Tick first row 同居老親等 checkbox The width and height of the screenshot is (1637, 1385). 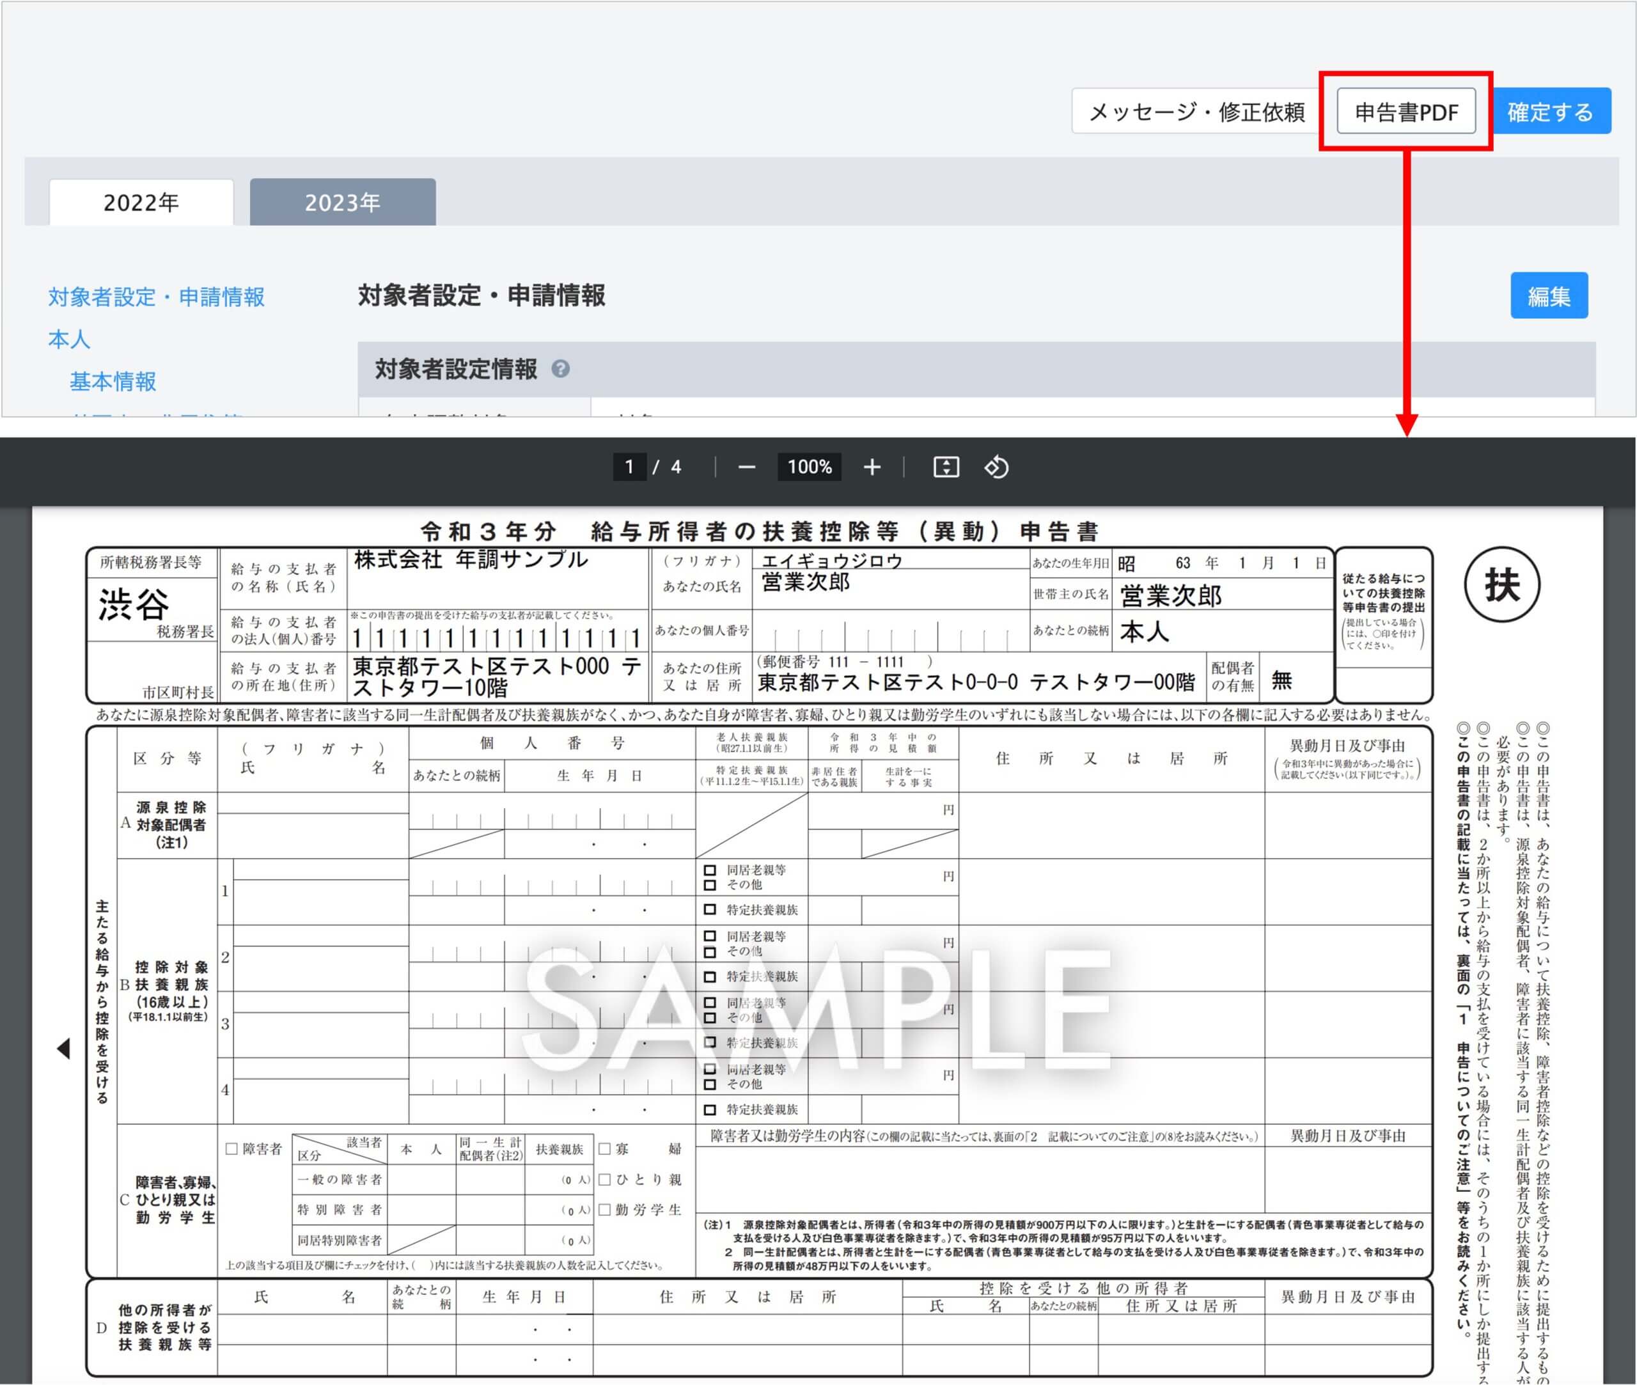pyautogui.click(x=710, y=870)
